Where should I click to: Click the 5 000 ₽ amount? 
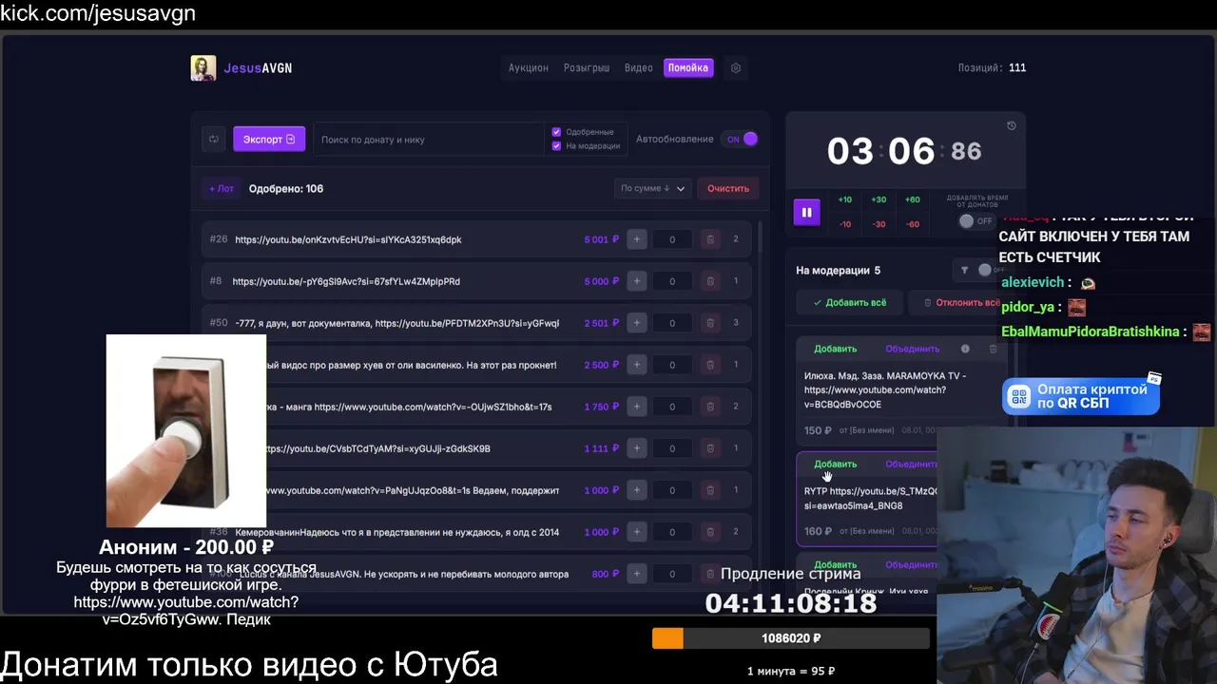(x=601, y=281)
